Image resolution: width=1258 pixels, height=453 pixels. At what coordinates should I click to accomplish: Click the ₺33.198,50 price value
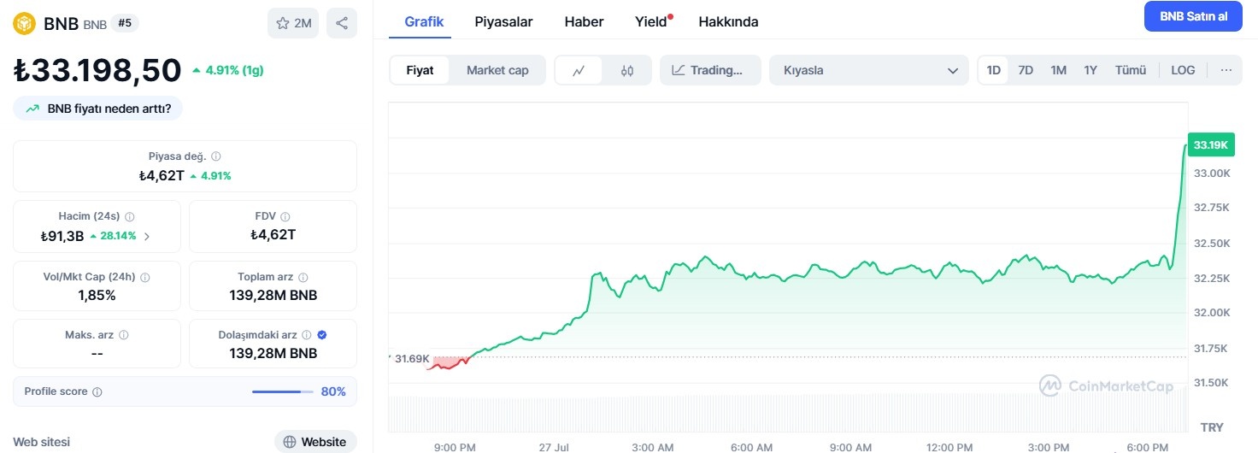coord(97,70)
